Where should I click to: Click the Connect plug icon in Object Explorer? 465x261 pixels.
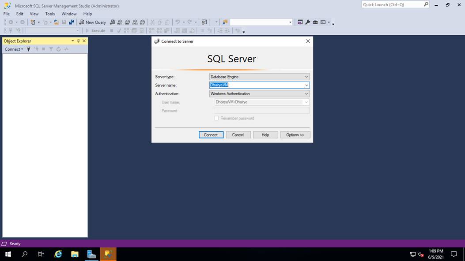[28, 49]
